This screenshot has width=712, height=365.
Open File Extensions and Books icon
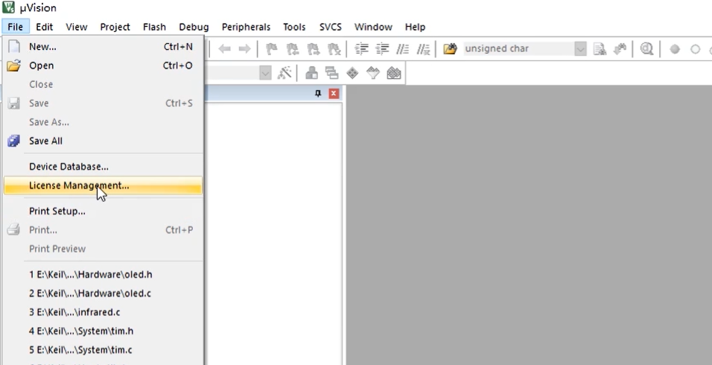(311, 73)
